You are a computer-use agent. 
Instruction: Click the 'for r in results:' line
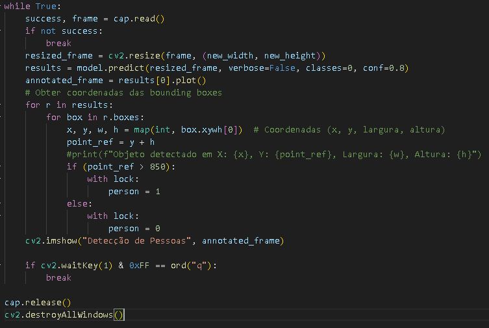69,105
